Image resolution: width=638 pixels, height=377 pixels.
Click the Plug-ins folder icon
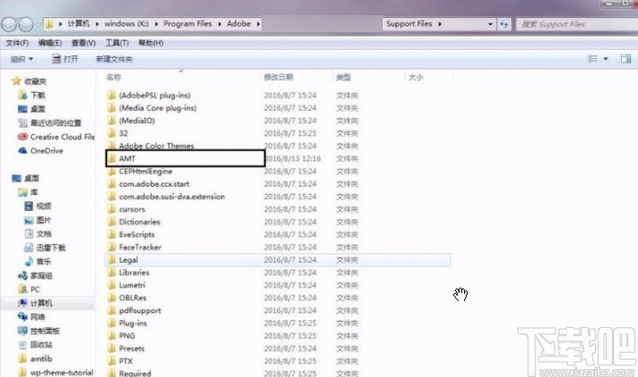(112, 323)
